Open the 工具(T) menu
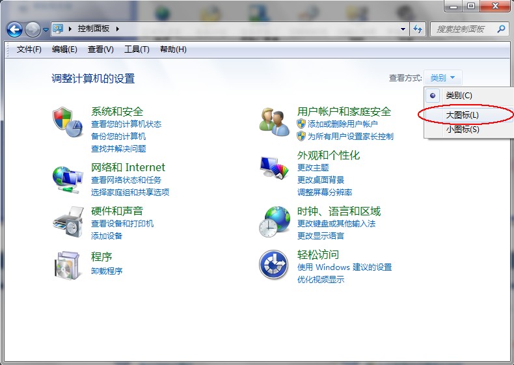 coord(137,49)
